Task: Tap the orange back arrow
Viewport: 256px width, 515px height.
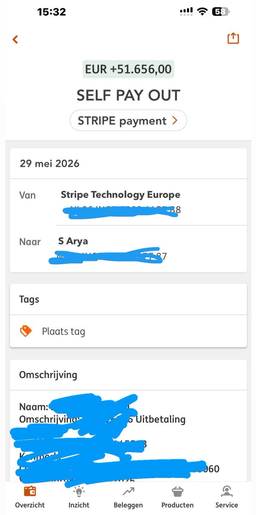Action: (x=15, y=39)
